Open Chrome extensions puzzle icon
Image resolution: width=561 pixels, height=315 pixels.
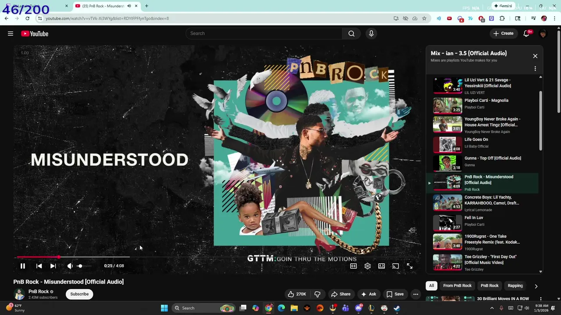(x=502, y=18)
